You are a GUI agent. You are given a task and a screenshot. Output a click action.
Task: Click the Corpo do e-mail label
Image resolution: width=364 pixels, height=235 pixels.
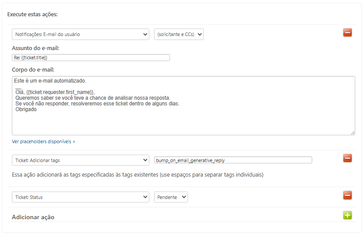pyautogui.click(x=33, y=69)
